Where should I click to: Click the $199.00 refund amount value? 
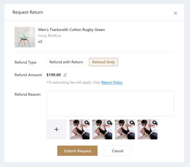point(54,75)
